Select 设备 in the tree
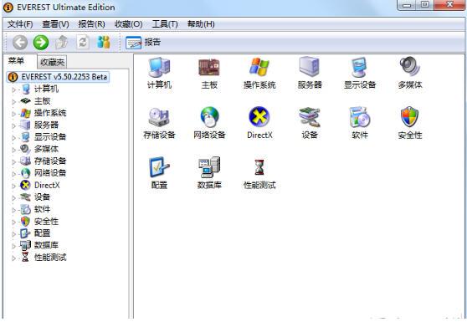 pos(42,197)
